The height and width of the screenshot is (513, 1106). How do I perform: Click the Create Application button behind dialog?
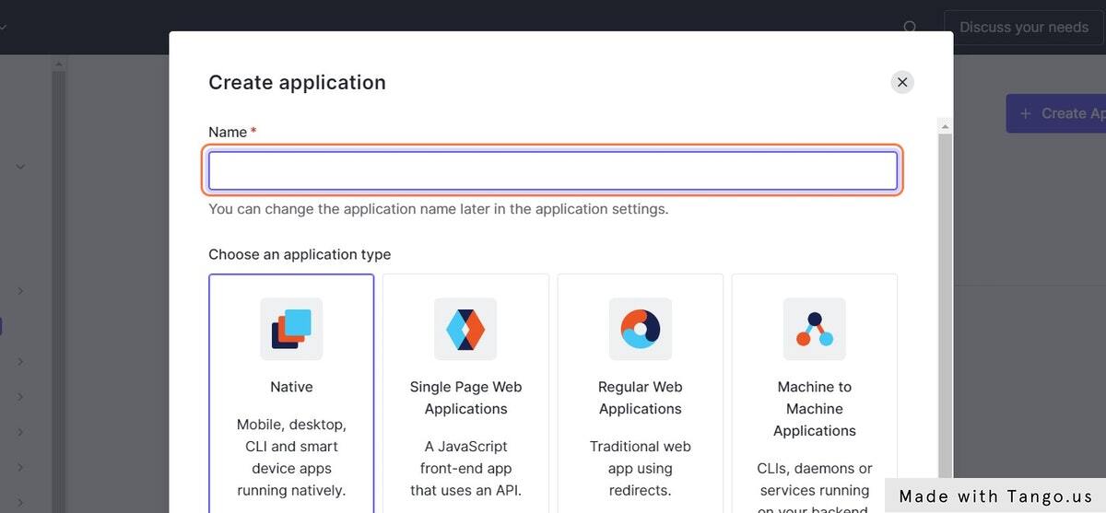(x=1056, y=113)
